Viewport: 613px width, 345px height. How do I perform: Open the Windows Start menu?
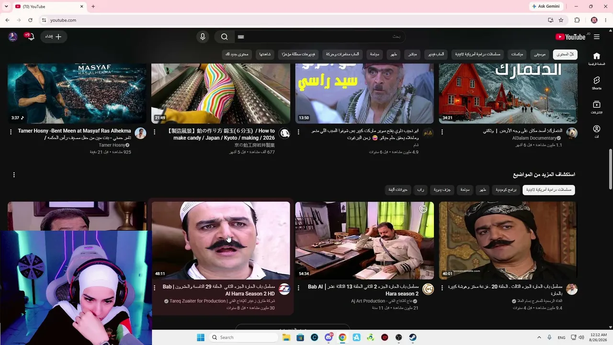[200, 337]
